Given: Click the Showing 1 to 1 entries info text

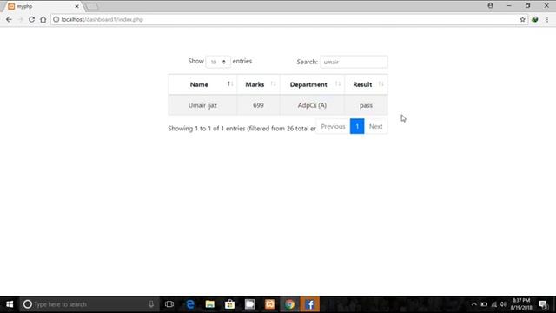Looking at the screenshot, I should pos(242,129).
